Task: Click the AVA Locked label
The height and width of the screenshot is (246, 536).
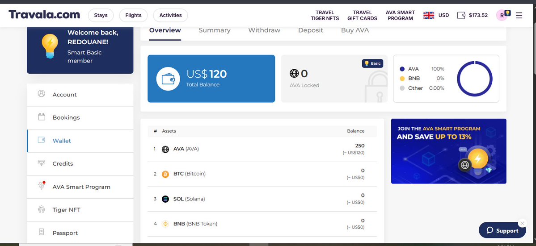Action: point(304,85)
